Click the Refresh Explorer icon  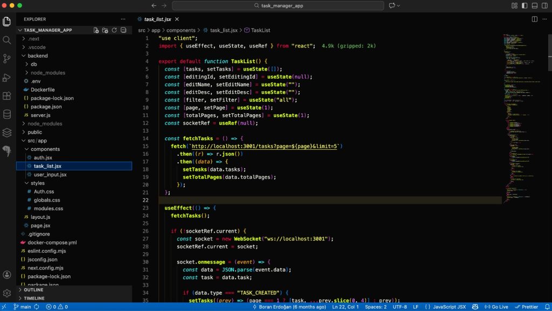click(x=114, y=30)
